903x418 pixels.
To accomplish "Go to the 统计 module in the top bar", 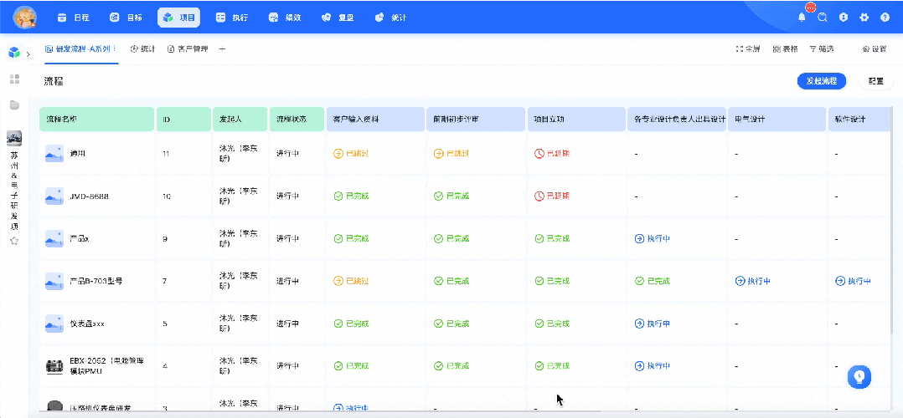I will [x=390, y=18].
